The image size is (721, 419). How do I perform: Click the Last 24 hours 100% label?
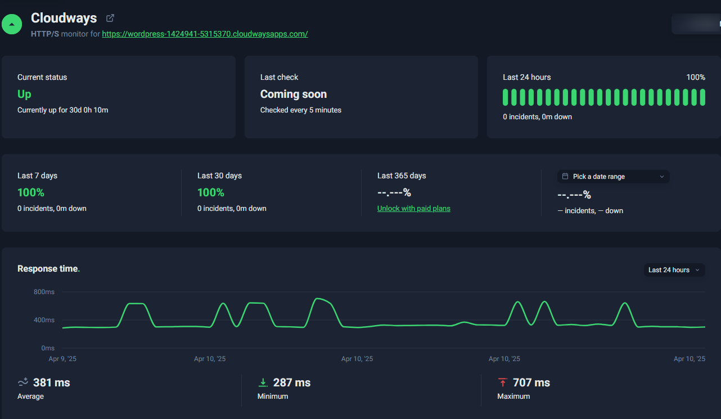(x=696, y=77)
